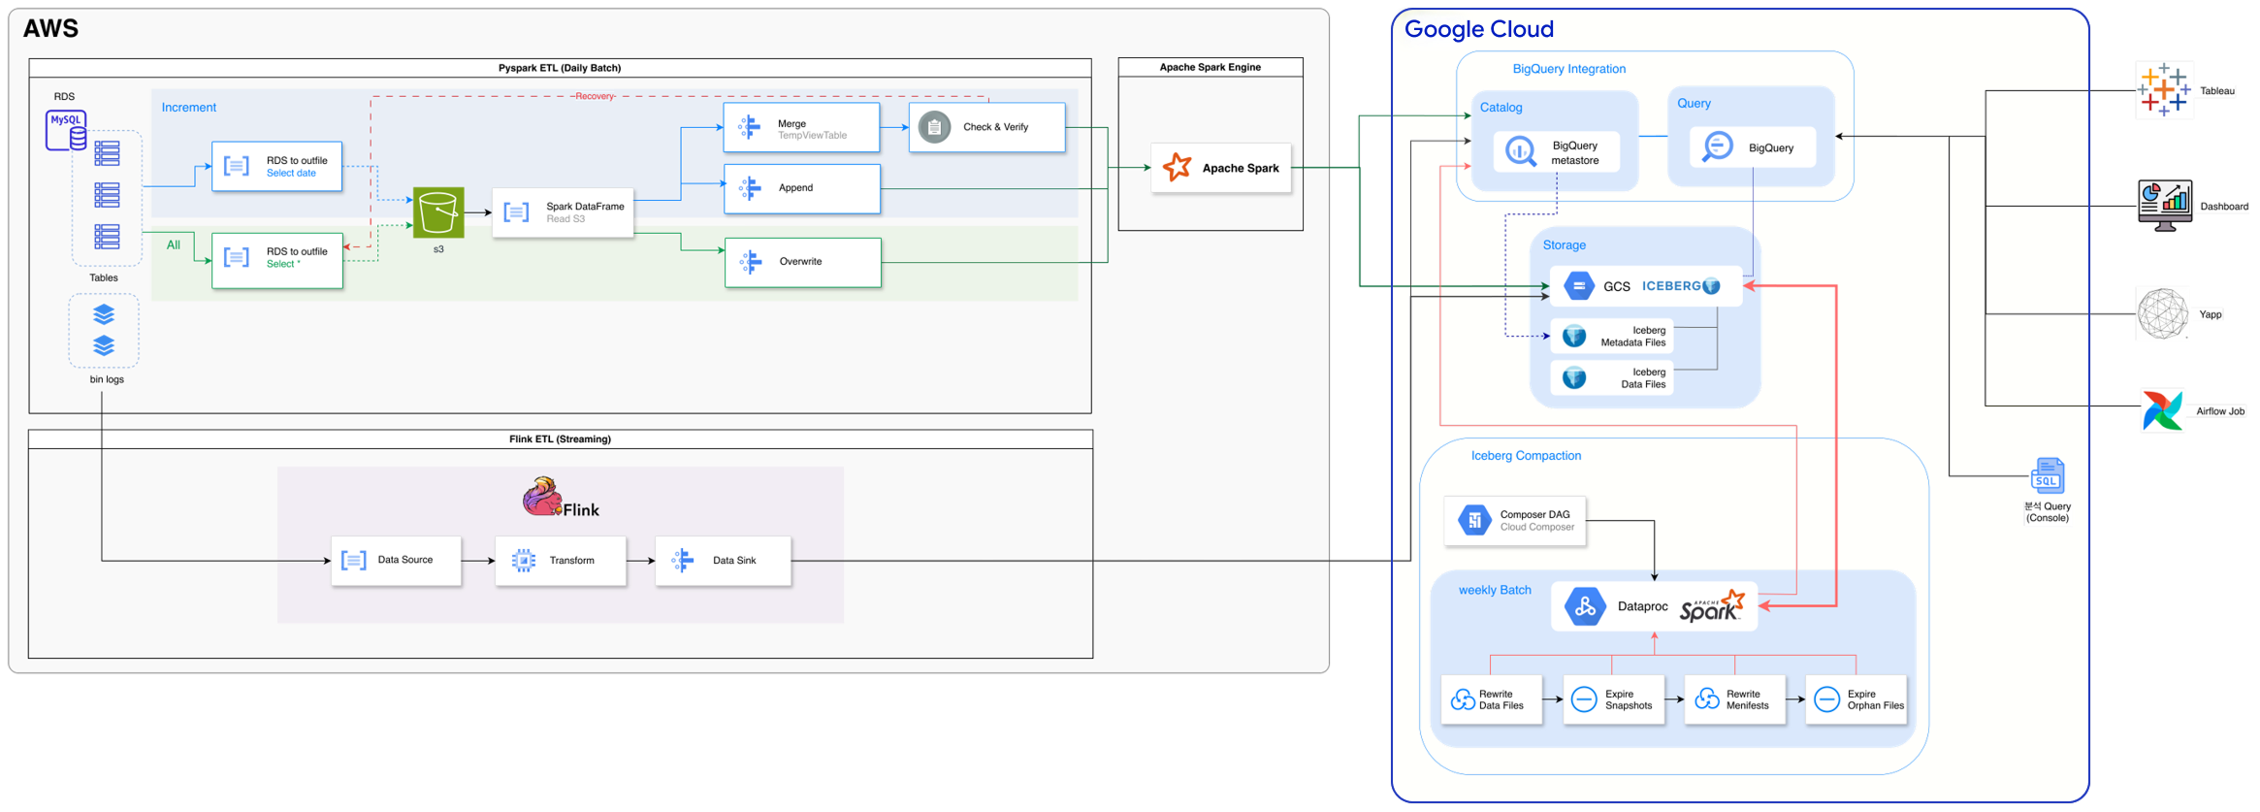Click the Increment label
This screenshot has height=812, width=2260.
(189, 108)
